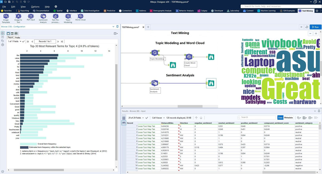
Task: Show input anchor data with binoculars
Action: 124,123
